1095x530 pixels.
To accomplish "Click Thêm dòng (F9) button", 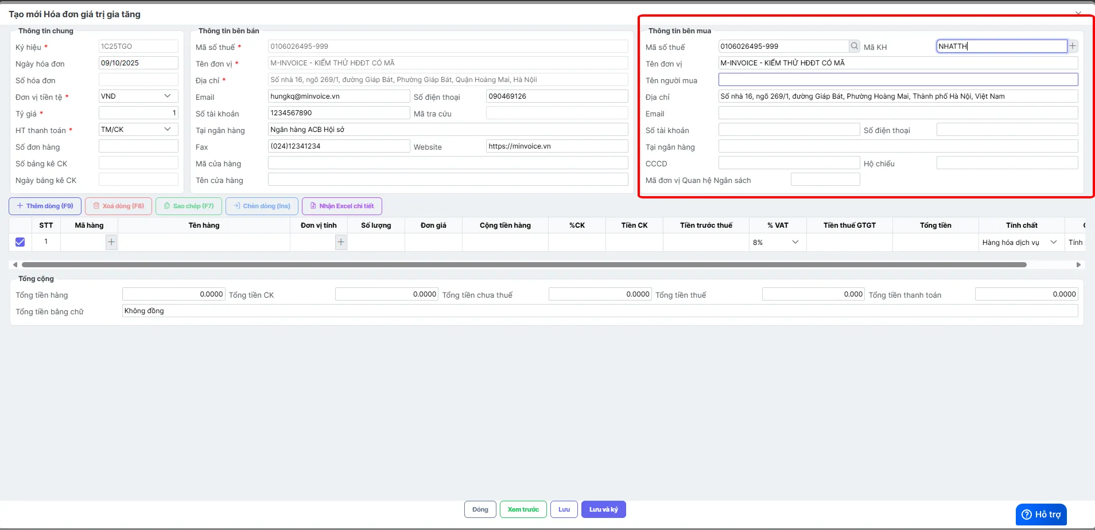I will tap(45, 206).
